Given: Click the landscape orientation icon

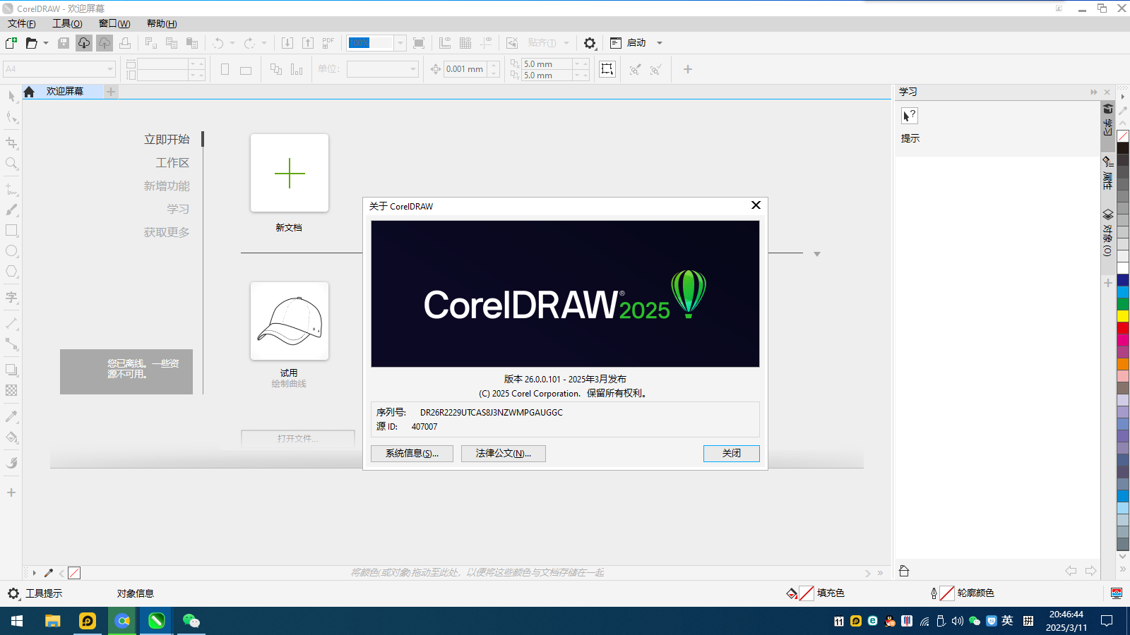Looking at the screenshot, I should point(246,70).
